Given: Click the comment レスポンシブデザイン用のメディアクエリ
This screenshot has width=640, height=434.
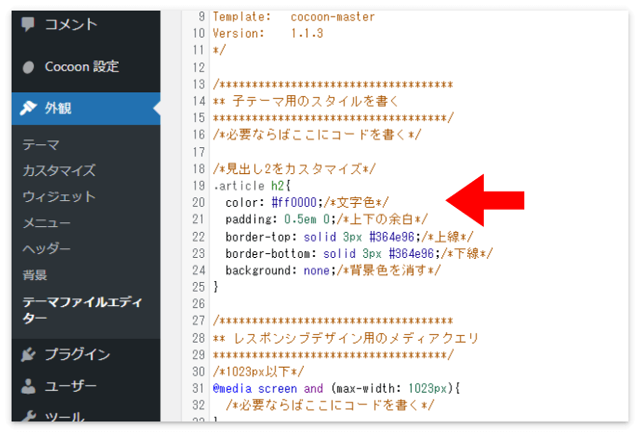Looking at the screenshot, I should [345, 338].
